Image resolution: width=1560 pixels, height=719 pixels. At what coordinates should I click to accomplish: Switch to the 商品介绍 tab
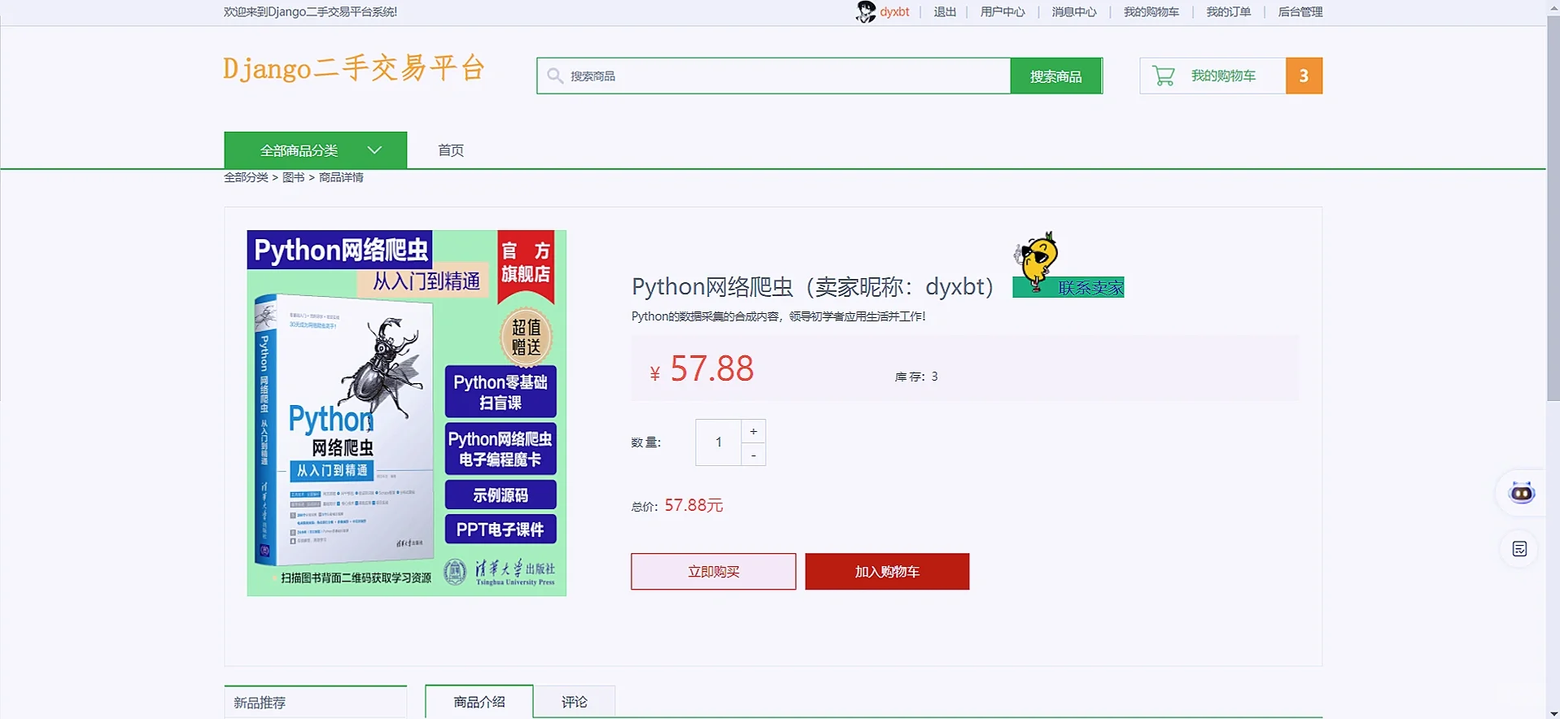tap(479, 702)
